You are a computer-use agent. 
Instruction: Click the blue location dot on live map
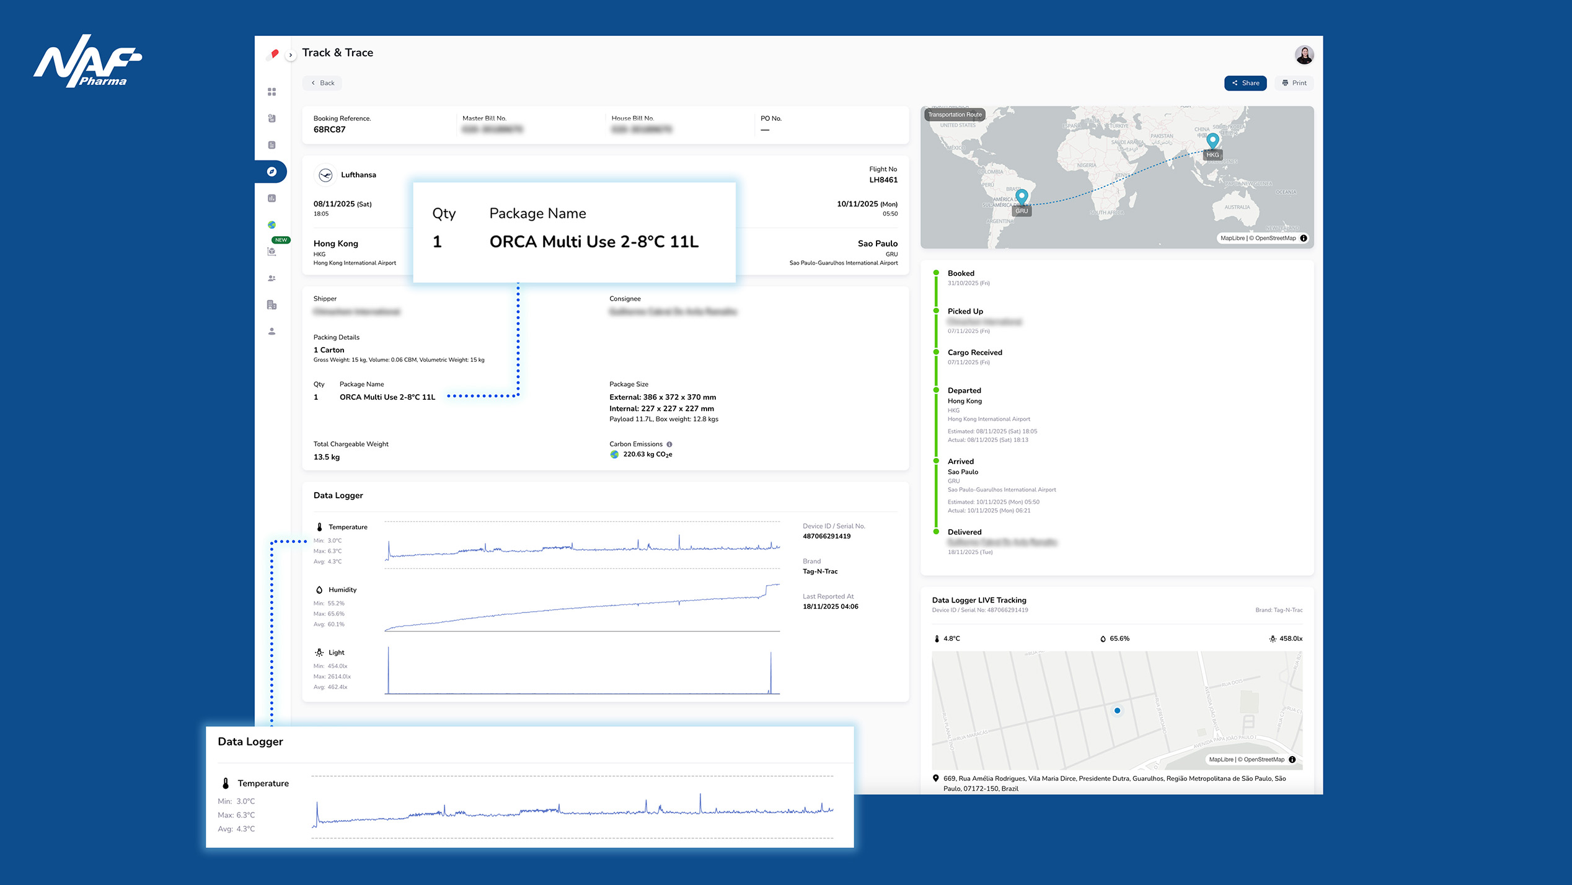[x=1117, y=711]
